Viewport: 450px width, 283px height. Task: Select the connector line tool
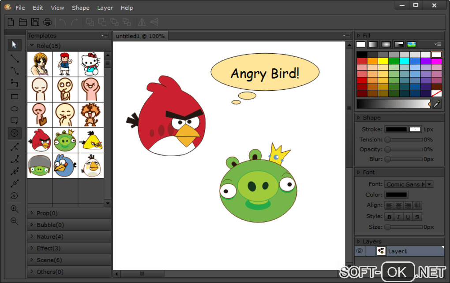tap(15, 83)
